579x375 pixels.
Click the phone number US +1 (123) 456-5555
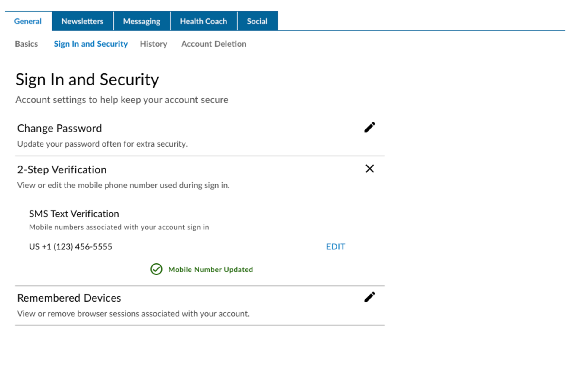coord(71,247)
